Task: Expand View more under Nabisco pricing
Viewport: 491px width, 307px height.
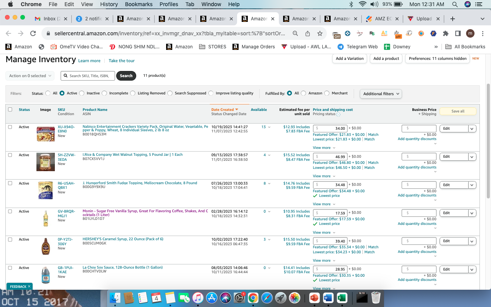Action: tap(324, 148)
